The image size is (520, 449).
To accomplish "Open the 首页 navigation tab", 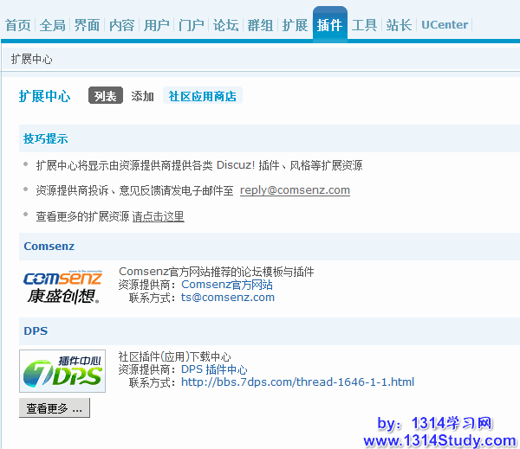I will (x=18, y=25).
